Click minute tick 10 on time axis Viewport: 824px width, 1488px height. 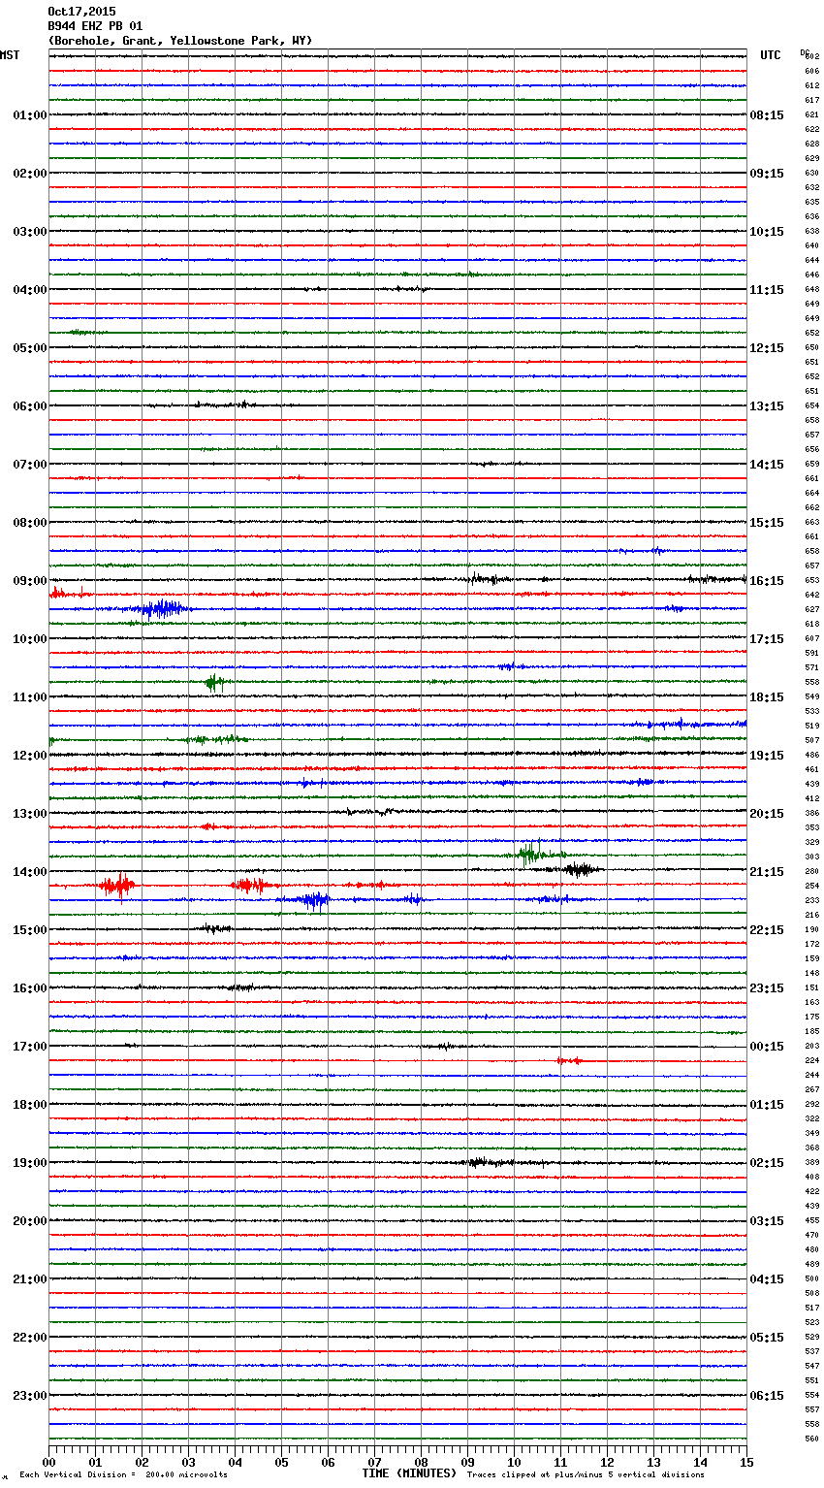click(514, 1462)
